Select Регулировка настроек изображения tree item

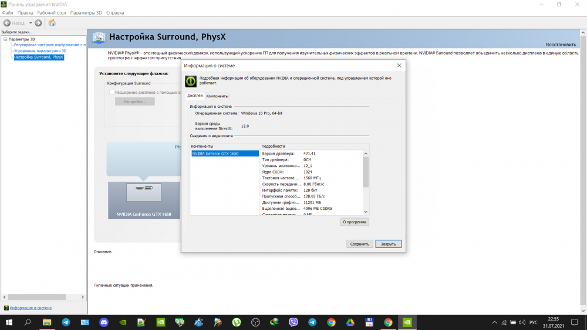click(50, 45)
